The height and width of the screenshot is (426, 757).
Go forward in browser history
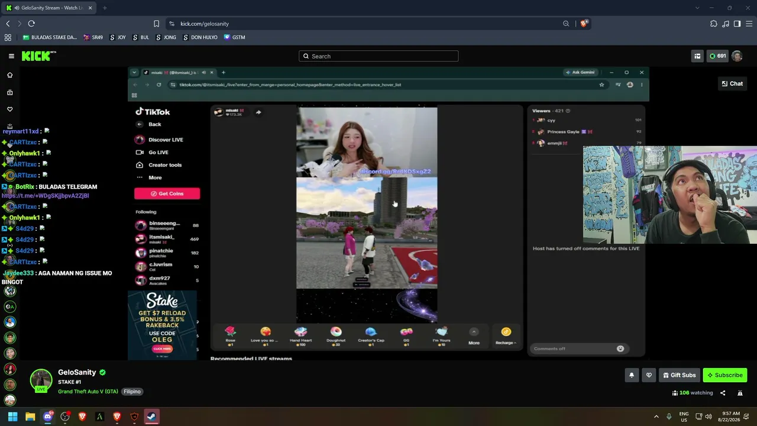pyautogui.click(x=19, y=24)
